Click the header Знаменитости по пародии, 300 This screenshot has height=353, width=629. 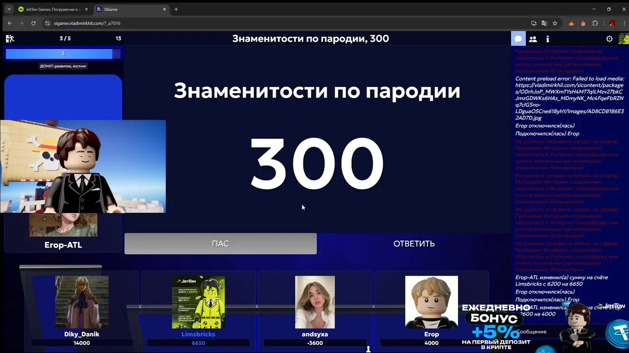pyautogui.click(x=311, y=39)
